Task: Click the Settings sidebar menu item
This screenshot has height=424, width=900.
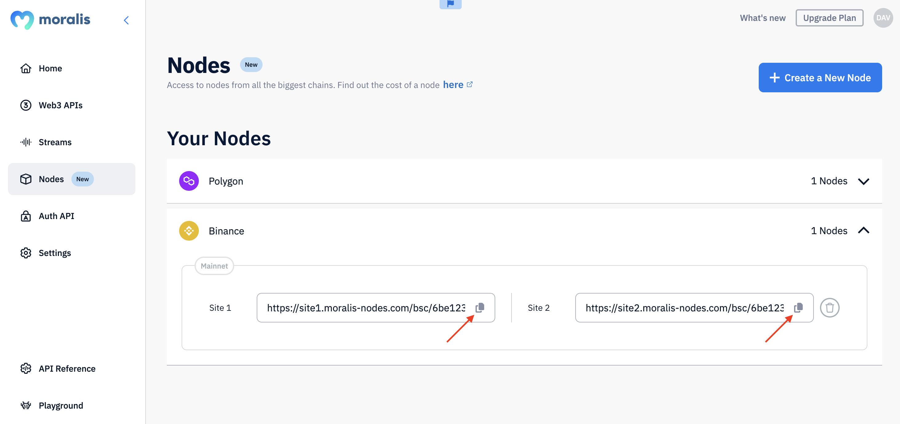Action: 54,252
